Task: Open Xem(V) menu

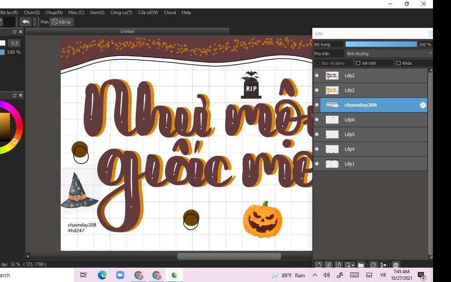Action: (97, 12)
